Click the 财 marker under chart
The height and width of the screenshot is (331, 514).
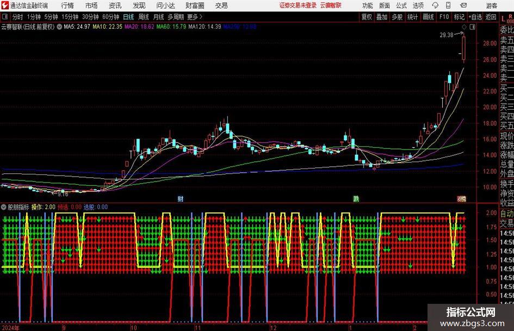[180, 198]
